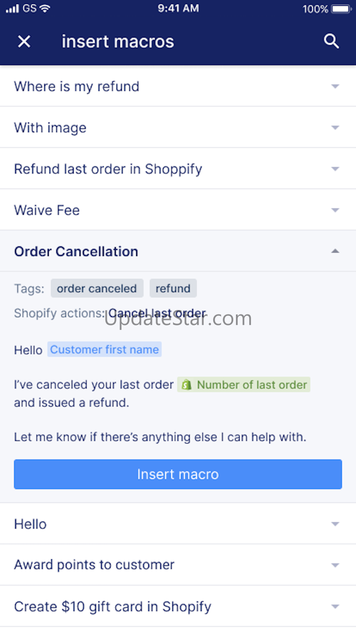Expand the With image macro arrow
The image size is (356, 633).
(x=335, y=127)
